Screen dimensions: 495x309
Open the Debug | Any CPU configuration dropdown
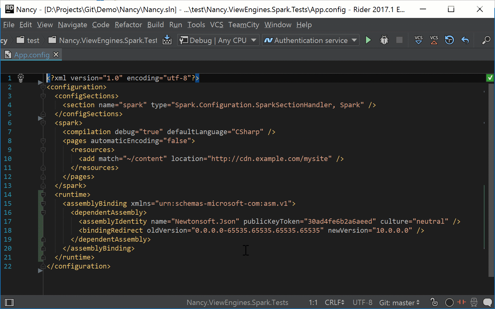click(x=218, y=40)
